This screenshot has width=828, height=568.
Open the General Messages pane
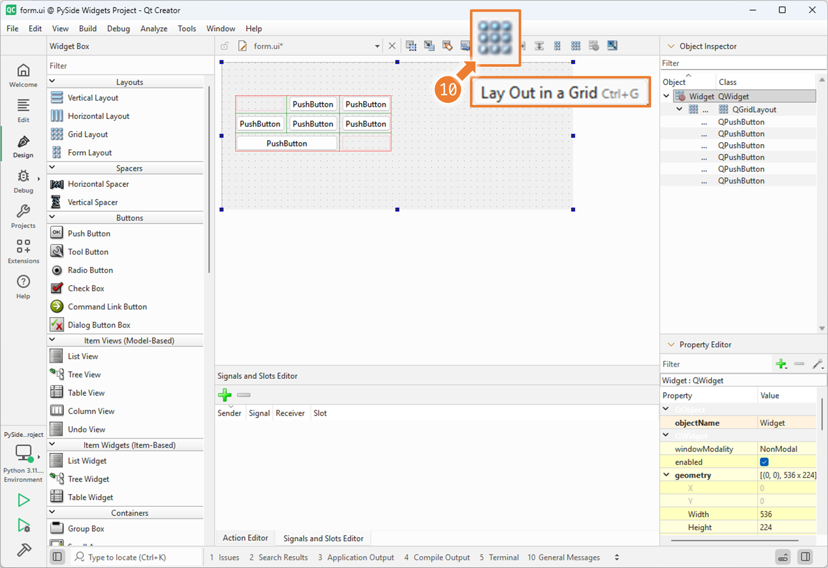(564, 557)
